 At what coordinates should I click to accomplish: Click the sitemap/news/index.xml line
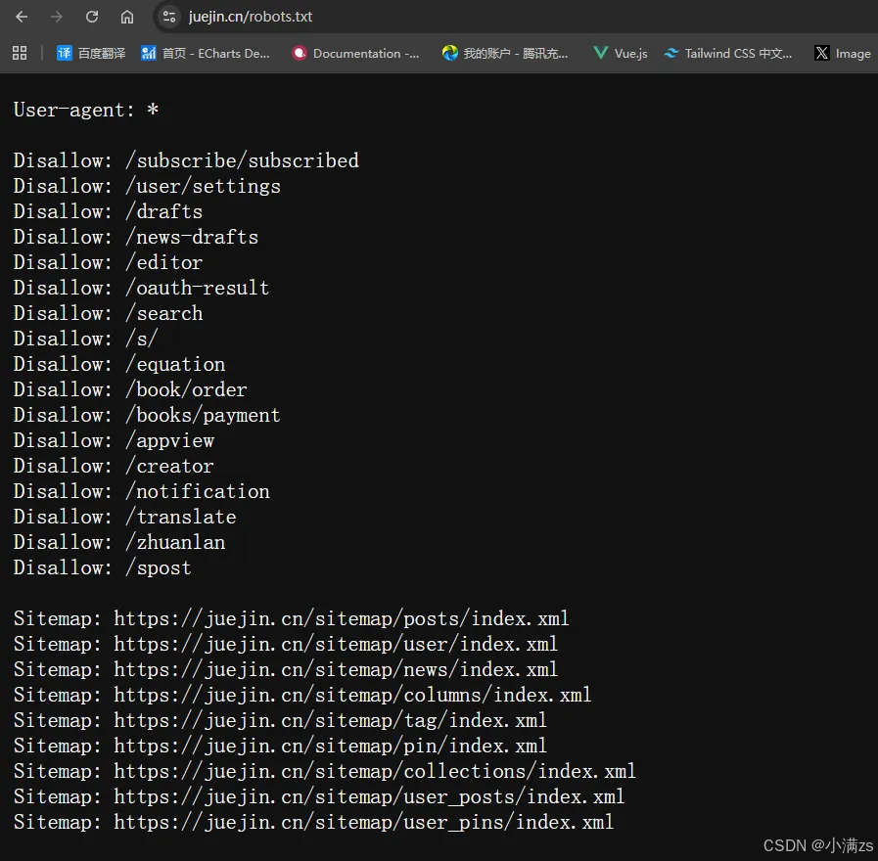(x=286, y=669)
